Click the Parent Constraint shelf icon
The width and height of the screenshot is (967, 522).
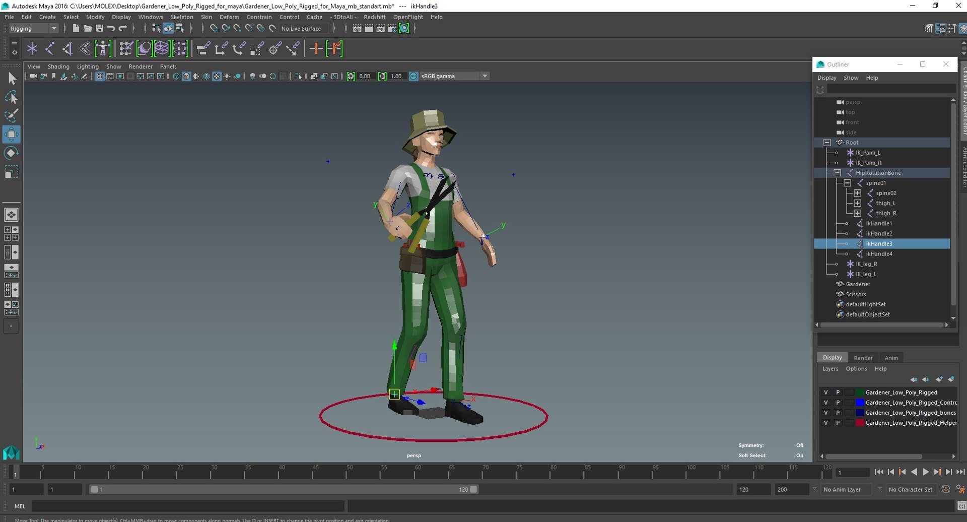(203, 48)
